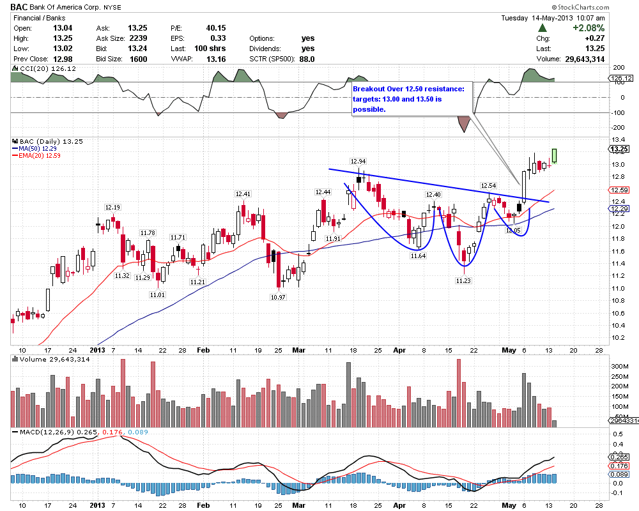Click the 12.29 MA axis tag
The height and width of the screenshot is (511, 639).
(x=619, y=209)
